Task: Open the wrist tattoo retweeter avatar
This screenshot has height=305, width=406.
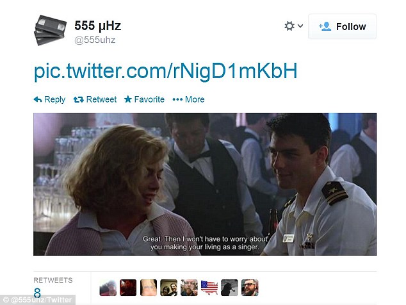Action: (149, 288)
